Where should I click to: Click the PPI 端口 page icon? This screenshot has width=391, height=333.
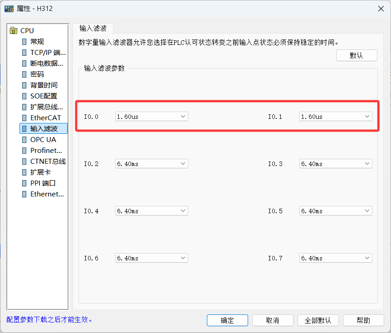click(24, 183)
